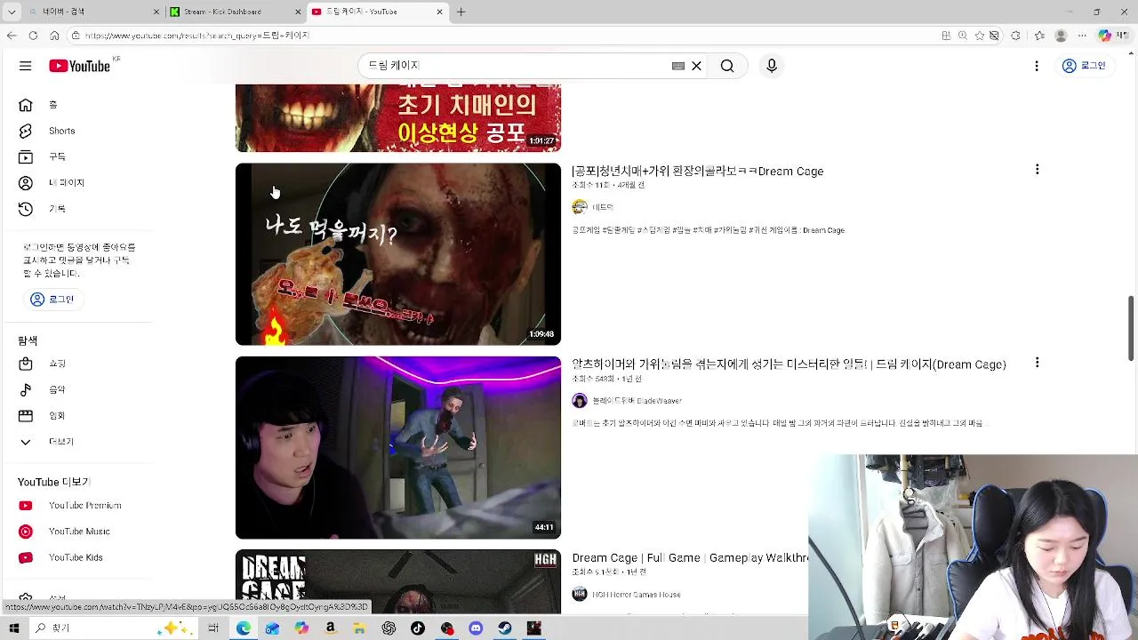Add page to favorites with star icon
Image resolution: width=1138 pixels, height=640 pixels.
980,36
